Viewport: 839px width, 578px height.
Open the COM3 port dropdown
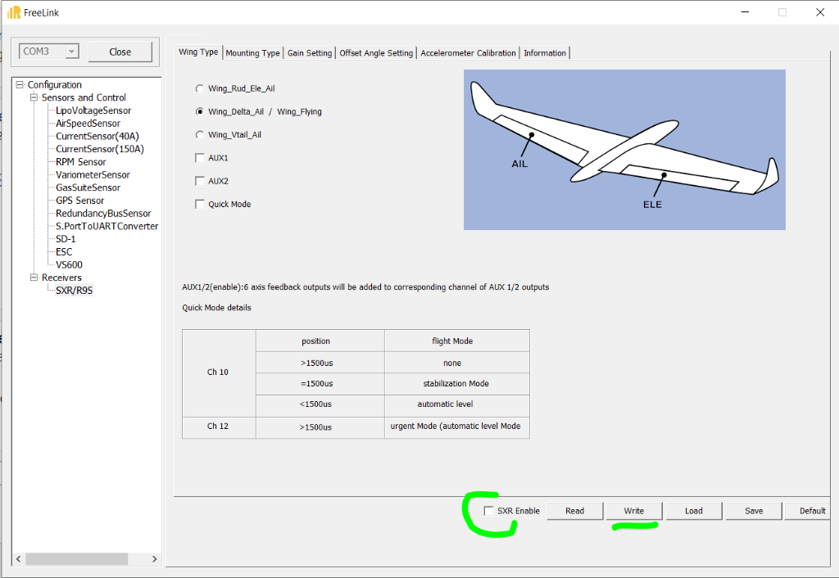[71, 52]
